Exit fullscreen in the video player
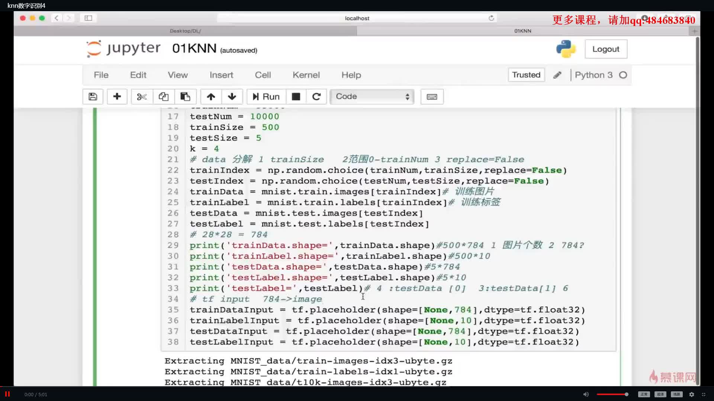The height and width of the screenshot is (401, 714). pos(704,394)
